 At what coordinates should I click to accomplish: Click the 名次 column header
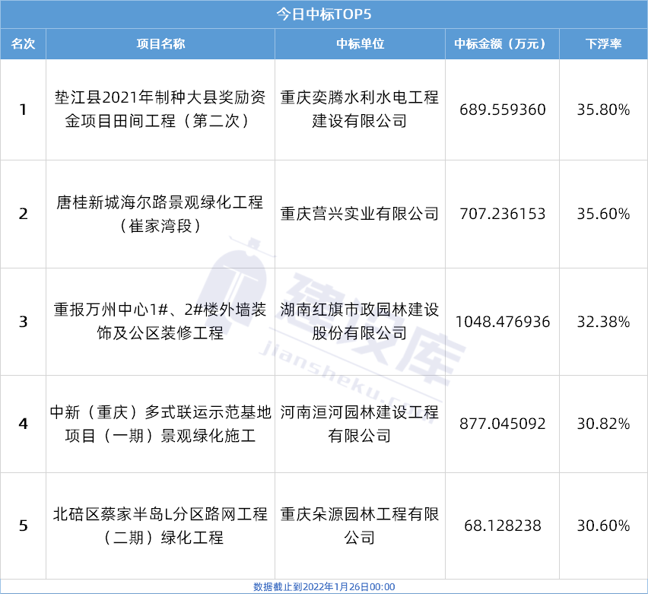(x=23, y=44)
